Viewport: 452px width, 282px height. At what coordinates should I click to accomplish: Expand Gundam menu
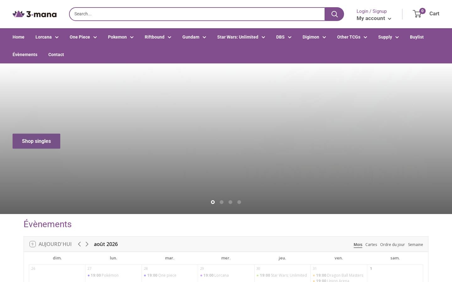click(x=194, y=37)
